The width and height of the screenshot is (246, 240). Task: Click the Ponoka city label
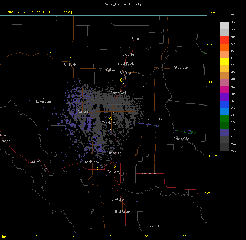click(137, 39)
